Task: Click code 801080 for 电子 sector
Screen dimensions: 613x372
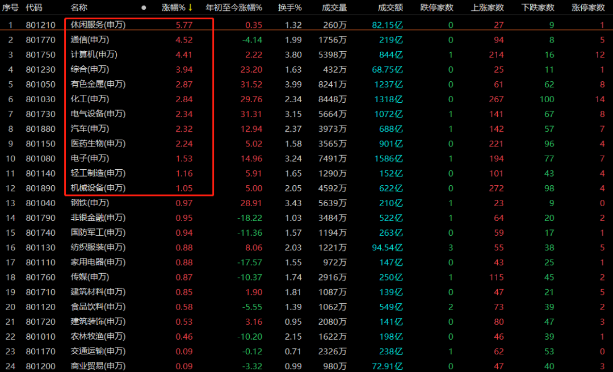Action: tap(40, 158)
